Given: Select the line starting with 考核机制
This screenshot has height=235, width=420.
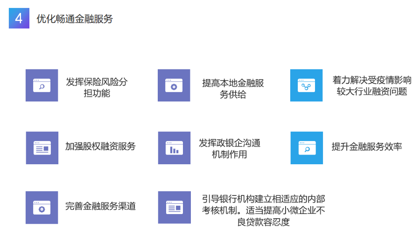Looking at the screenshot, I should coord(263,210).
